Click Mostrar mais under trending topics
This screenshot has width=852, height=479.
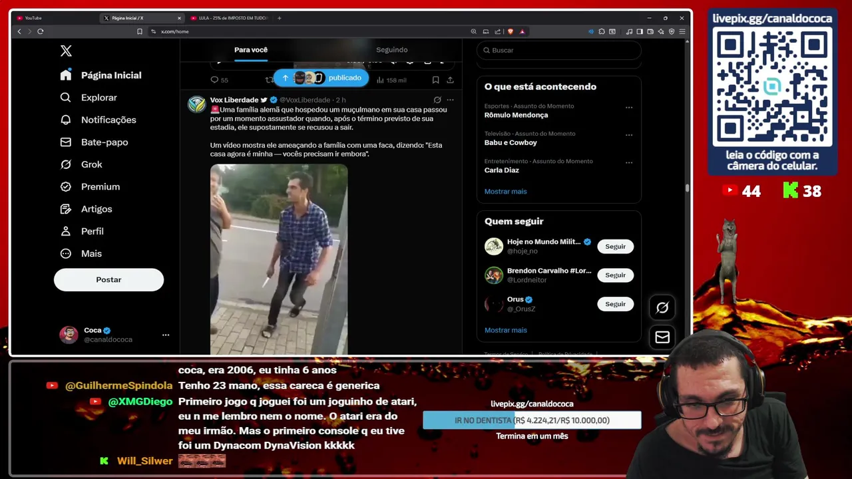(x=505, y=192)
